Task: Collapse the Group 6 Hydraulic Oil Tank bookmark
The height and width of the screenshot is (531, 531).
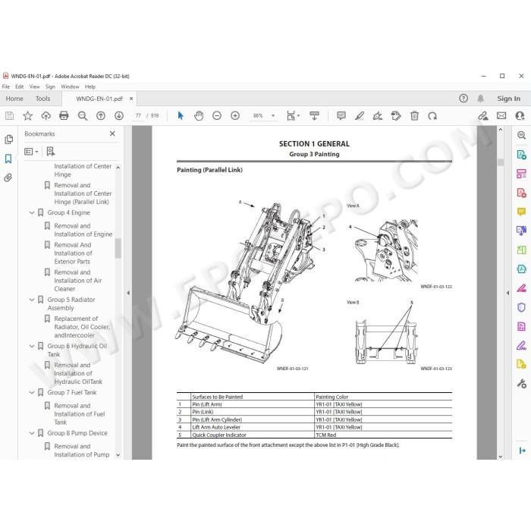Action: click(32, 346)
